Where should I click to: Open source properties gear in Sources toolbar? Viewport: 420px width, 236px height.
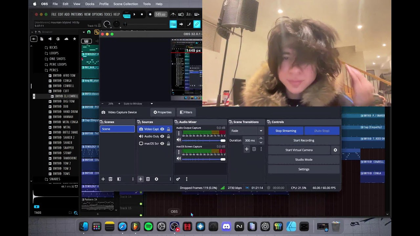(x=157, y=179)
